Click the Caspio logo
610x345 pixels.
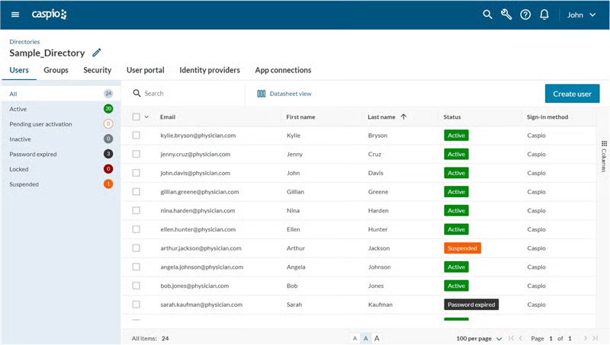50,14
